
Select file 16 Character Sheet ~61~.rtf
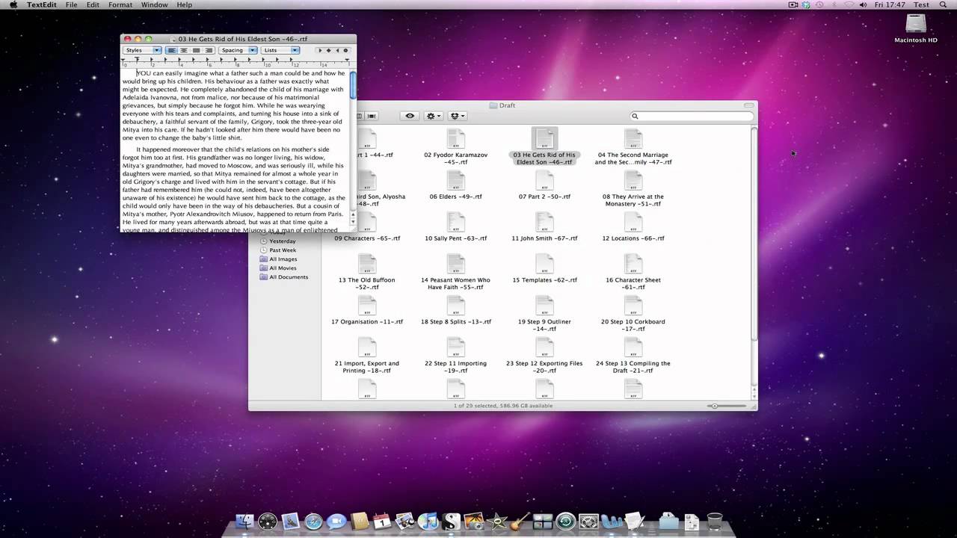click(x=633, y=272)
